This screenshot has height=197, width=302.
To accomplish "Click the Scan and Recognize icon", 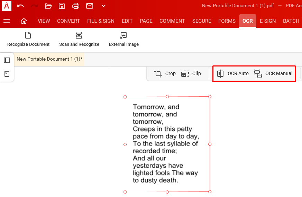I will pos(79,35).
